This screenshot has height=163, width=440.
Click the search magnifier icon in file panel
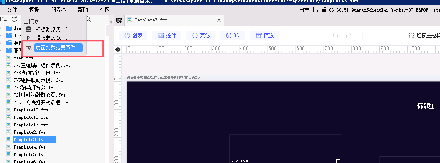pos(88,19)
